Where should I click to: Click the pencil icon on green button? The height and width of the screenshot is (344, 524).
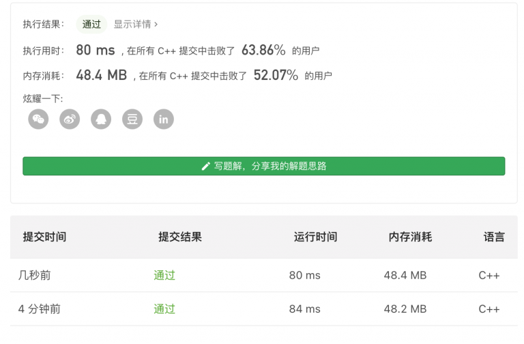(206, 167)
